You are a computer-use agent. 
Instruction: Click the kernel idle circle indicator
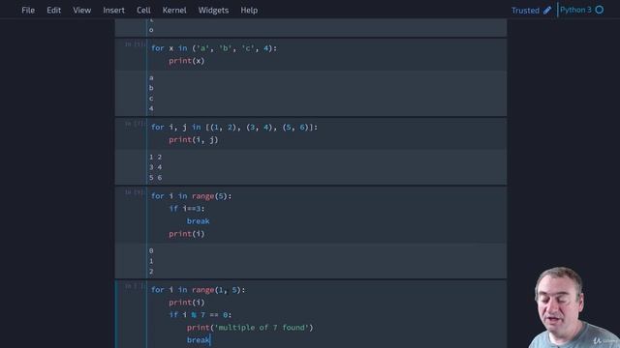coord(600,10)
